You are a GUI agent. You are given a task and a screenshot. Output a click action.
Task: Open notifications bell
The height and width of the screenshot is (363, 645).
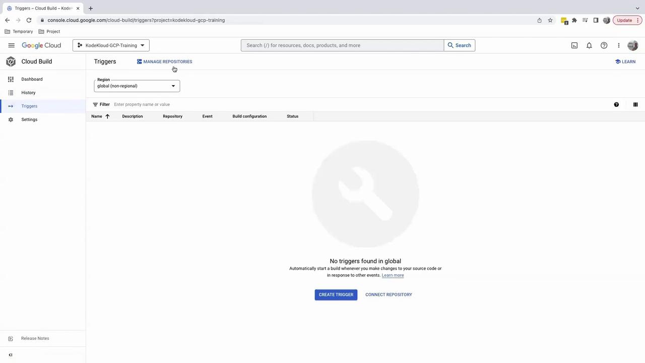pos(589,45)
